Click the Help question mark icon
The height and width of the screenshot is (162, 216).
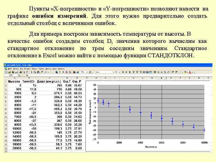coord(90,72)
